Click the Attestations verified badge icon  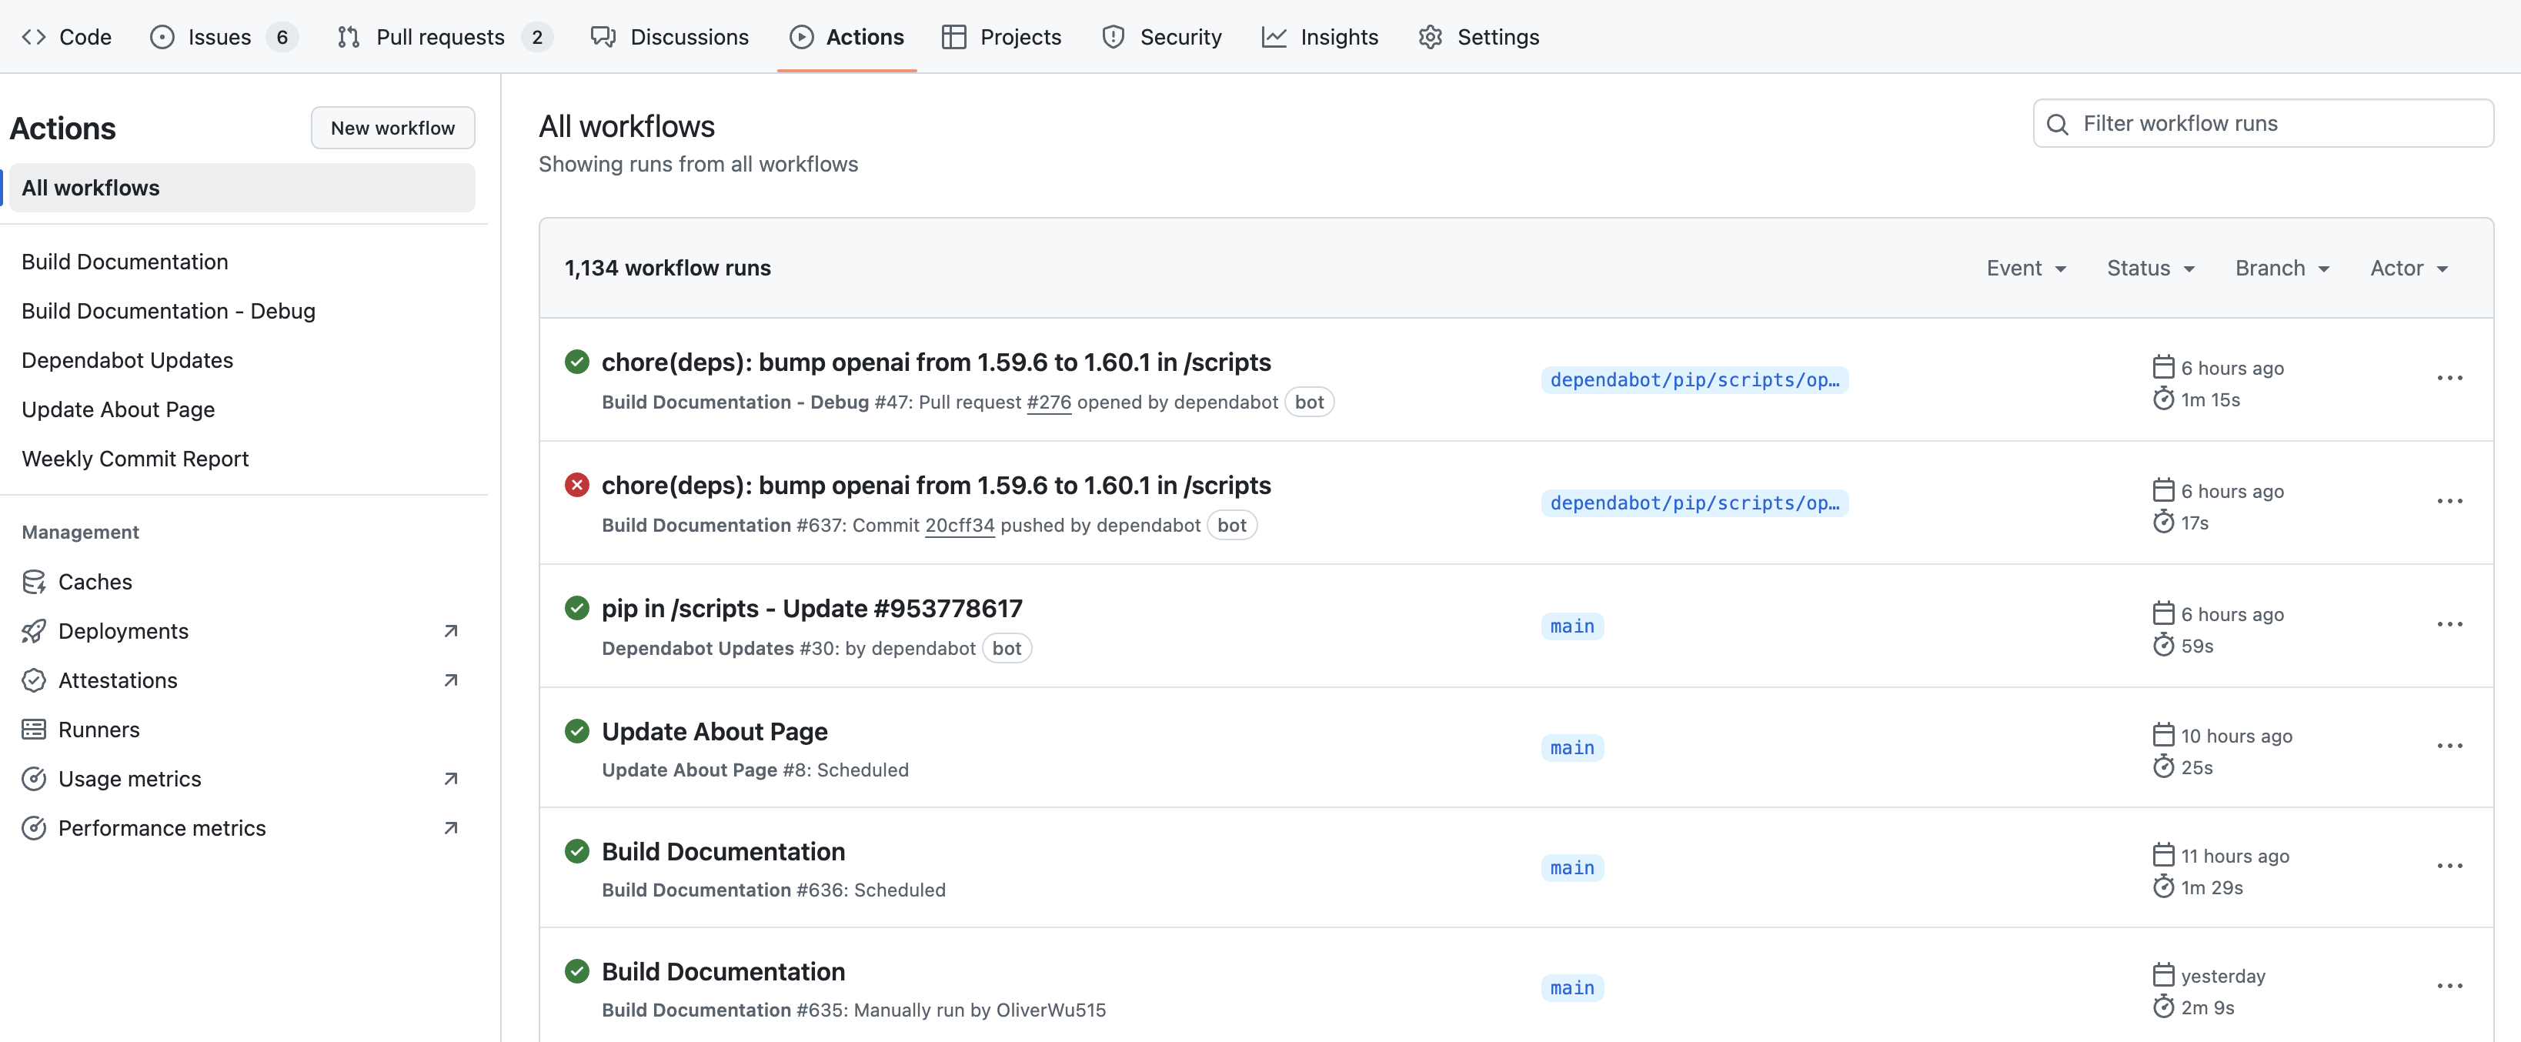click(x=35, y=681)
